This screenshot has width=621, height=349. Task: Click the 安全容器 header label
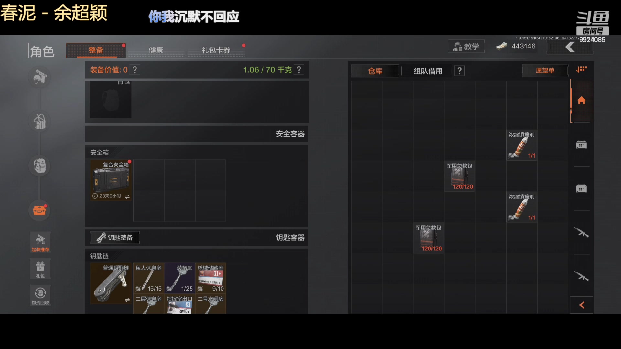pyautogui.click(x=290, y=134)
